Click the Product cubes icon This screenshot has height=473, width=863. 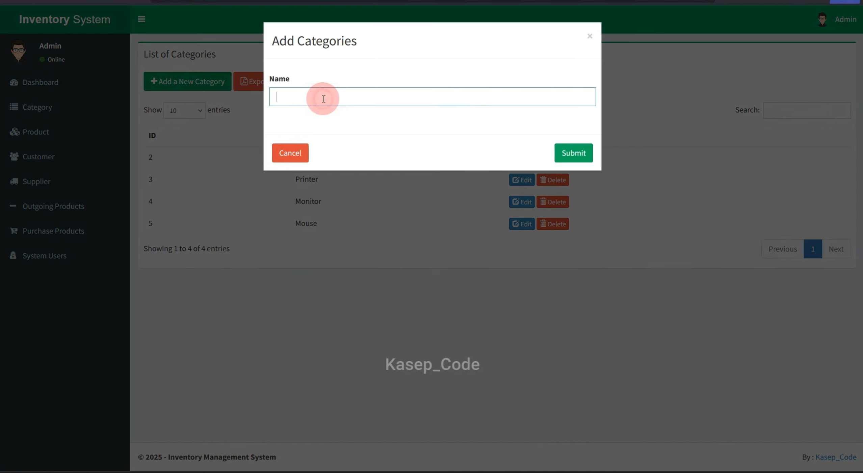coord(15,132)
